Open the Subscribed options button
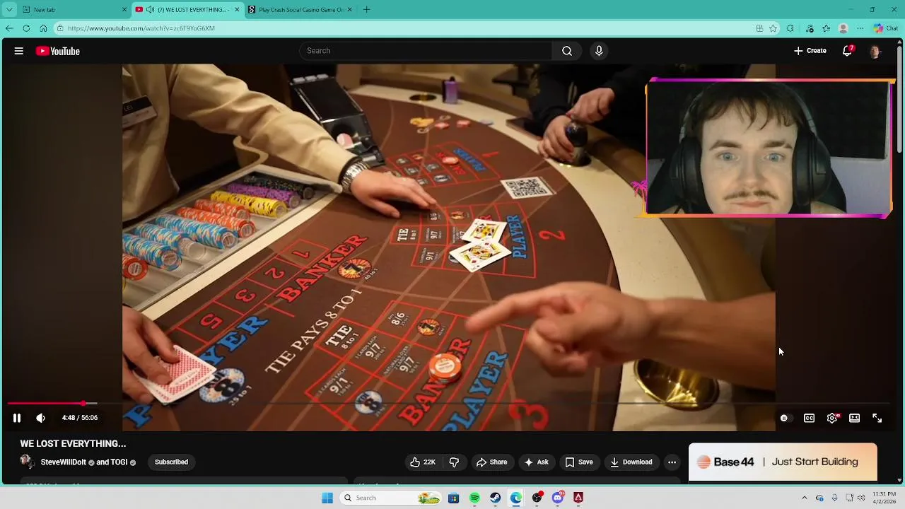 (171, 462)
